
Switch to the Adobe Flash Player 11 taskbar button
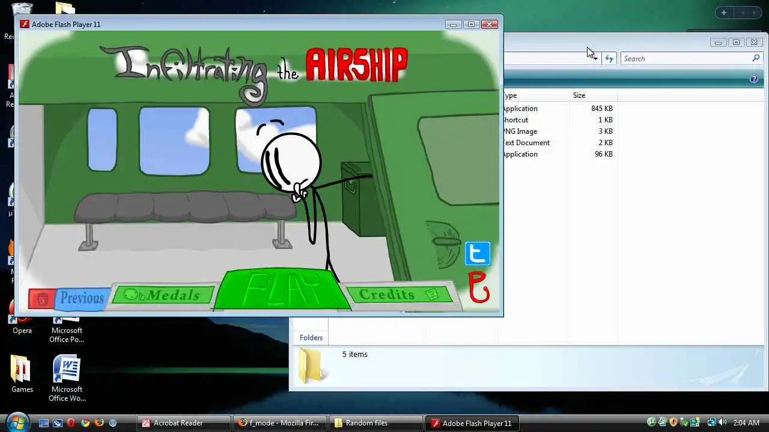pos(472,423)
